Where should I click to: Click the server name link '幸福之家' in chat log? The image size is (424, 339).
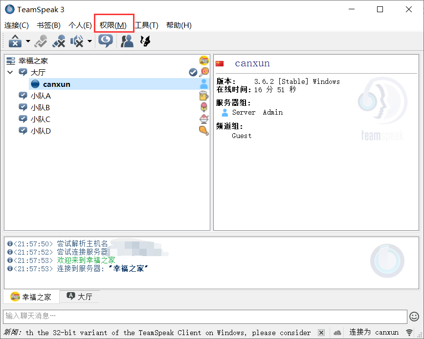click(129, 269)
